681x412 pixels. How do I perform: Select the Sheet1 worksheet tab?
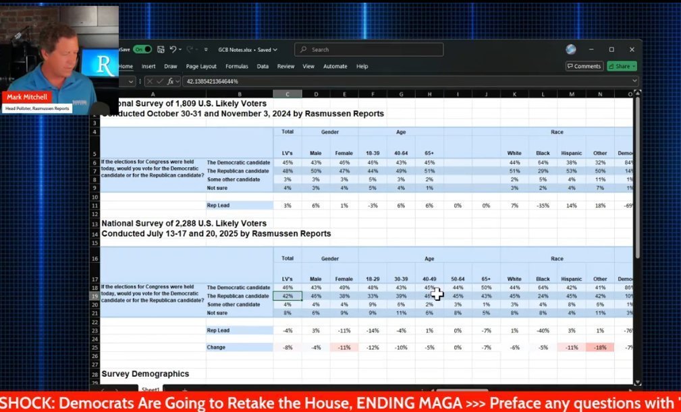[x=150, y=389]
